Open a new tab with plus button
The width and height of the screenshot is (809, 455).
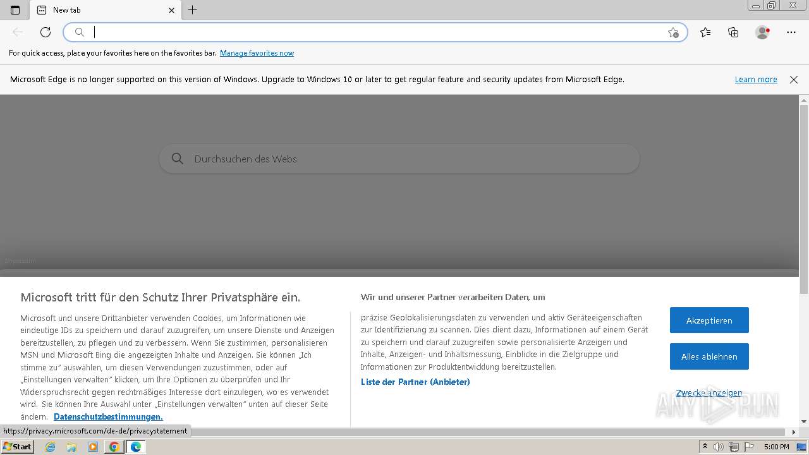point(193,10)
